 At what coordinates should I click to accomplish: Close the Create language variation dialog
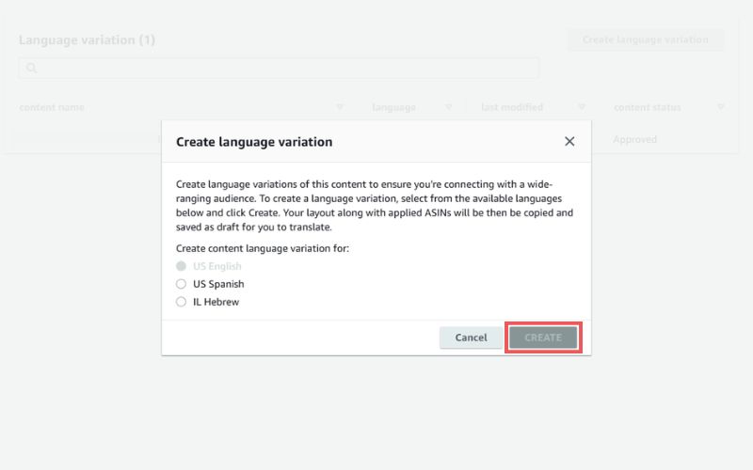[x=569, y=142]
